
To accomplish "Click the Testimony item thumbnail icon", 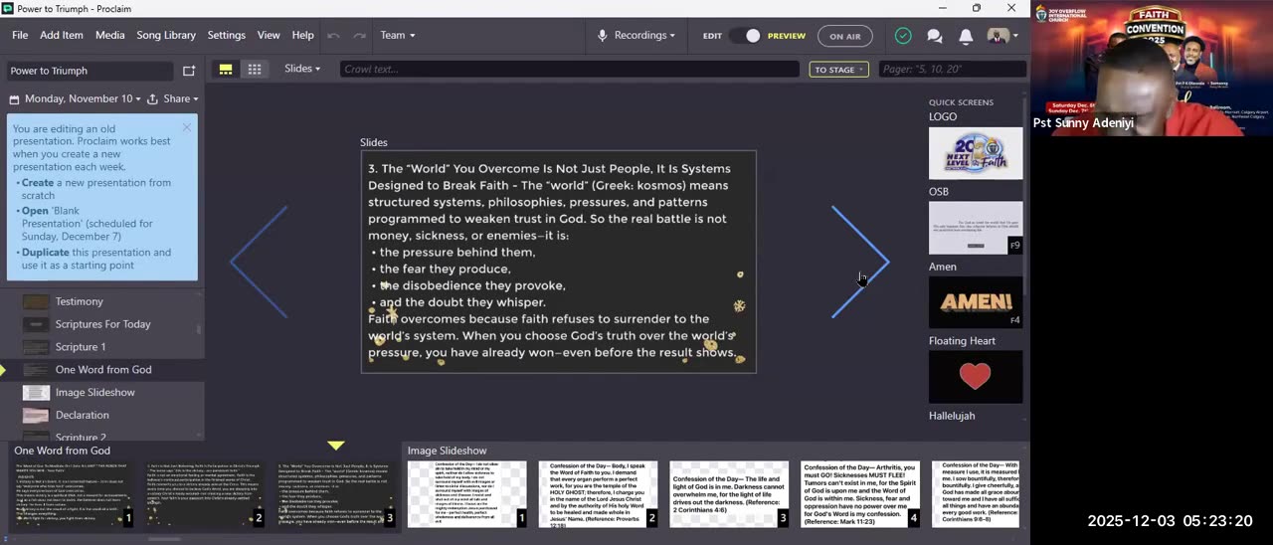I will click(36, 301).
